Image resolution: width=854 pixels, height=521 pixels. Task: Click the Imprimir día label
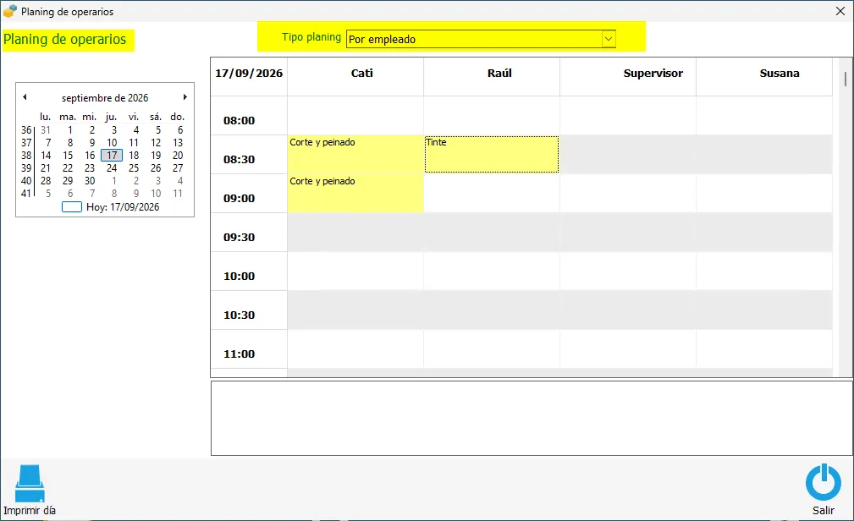coord(30,511)
